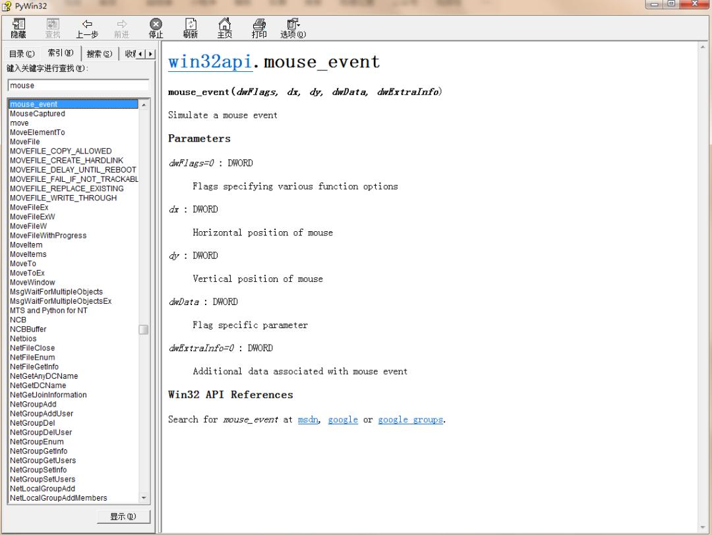This screenshot has width=712, height=535.
Task: Click PyWin32 title bar help icon
Action: coord(6,6)
